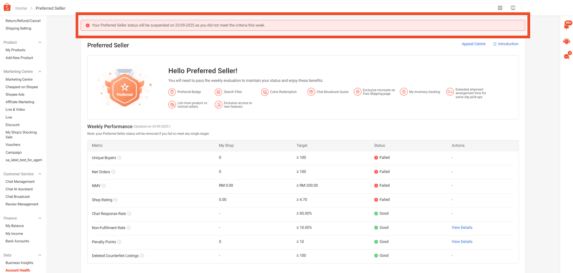
Task: Open help tooltip next to Deleted Counterfeit Listings
Action: [x=142, y=256]
